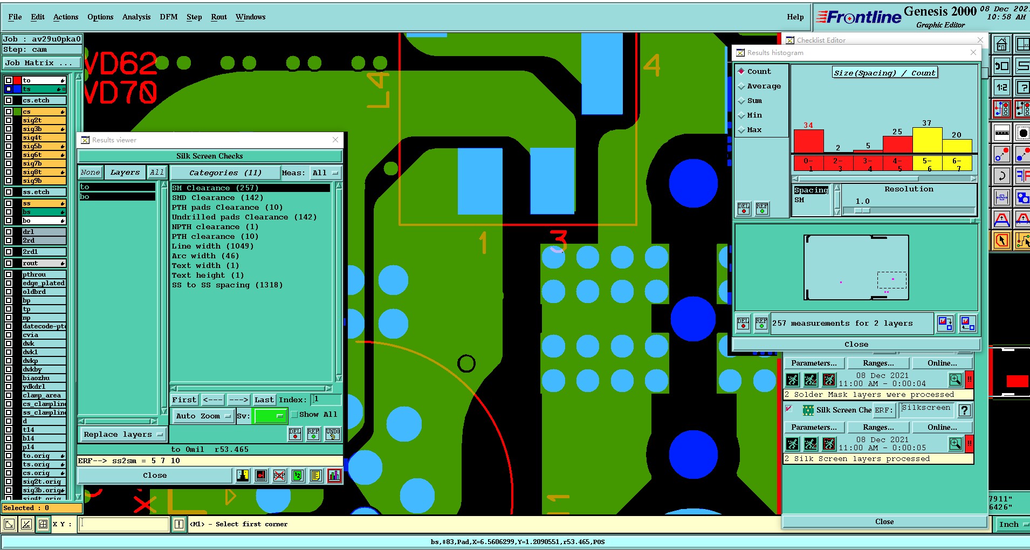Click the green 1/2 page icon in Results viewer

[x=298, y=476]
